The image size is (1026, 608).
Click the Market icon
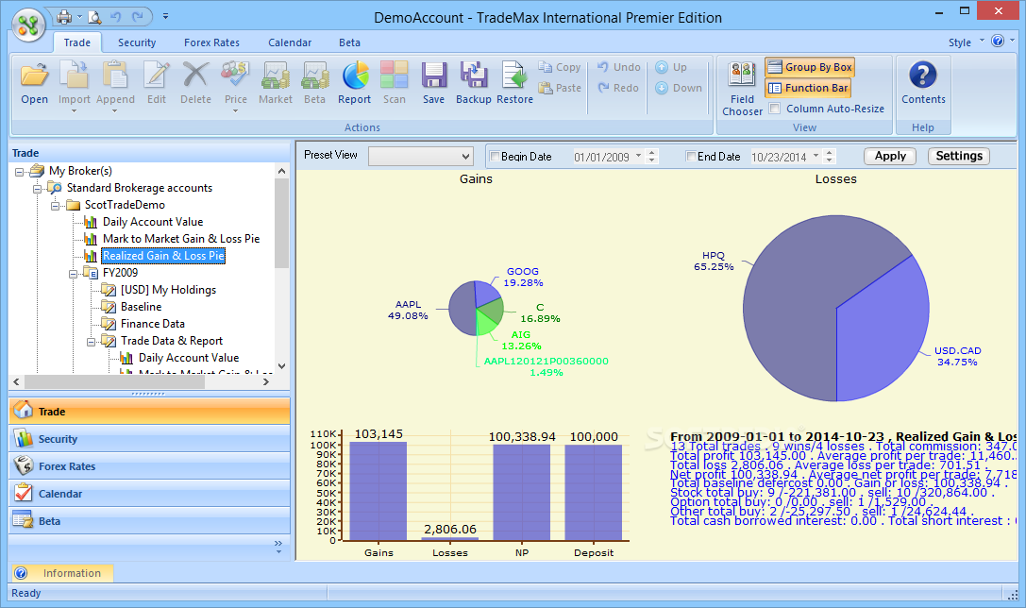click(x=276, y=75)
